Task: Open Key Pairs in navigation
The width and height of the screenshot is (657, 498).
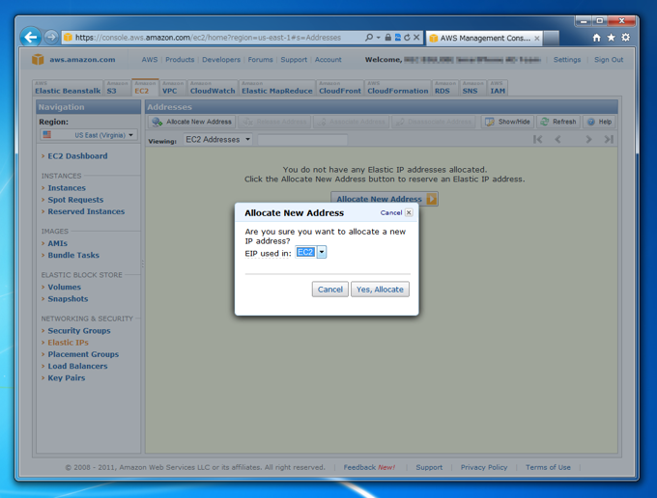Action: (x=67, y=378)
